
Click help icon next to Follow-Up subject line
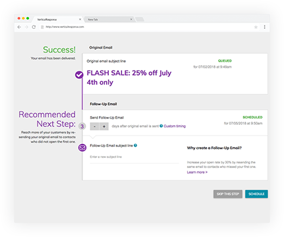135,145
